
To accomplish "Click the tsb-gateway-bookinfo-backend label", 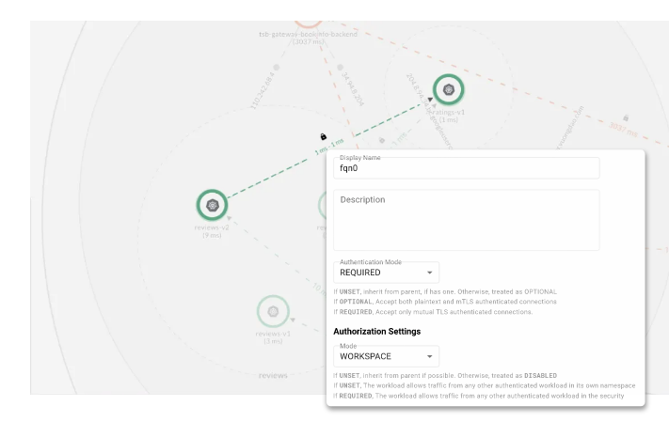I will pos(308,34).
